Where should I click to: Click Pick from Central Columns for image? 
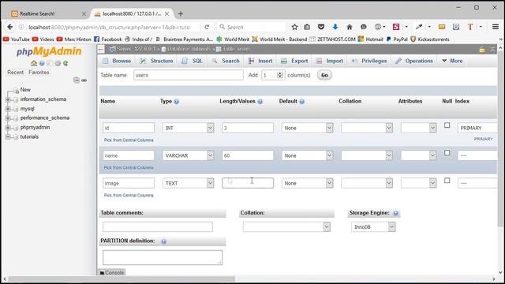click(x=129, y=196)
